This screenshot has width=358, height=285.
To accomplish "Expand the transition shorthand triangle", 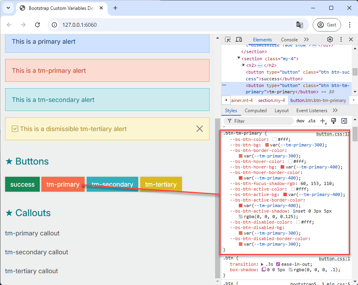I will [x=262, y=264].
